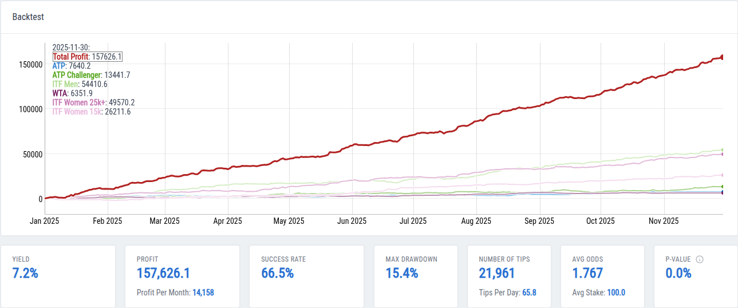Click the Success Rate 66.5% figure
Viewport: 738px width, 308px height.
click(x=277, y=273)
